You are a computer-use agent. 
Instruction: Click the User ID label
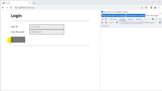[14, 27]
